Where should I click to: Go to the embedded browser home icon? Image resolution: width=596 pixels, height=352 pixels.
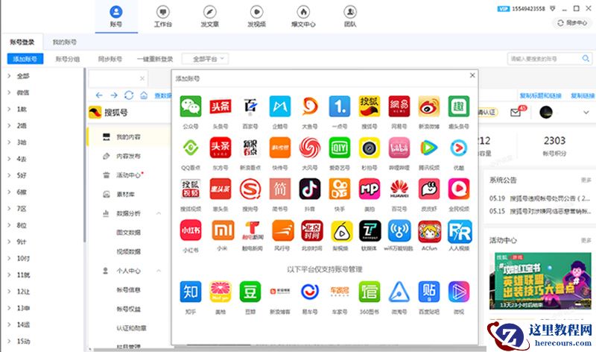point(144,95)
